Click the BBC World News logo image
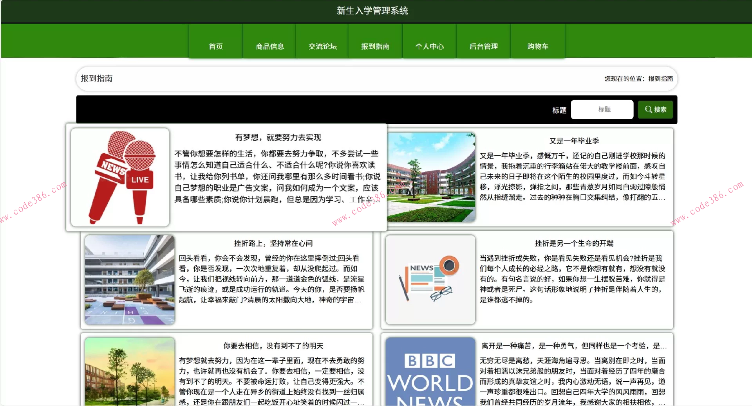The image size is (752, 406). [x=429, y=372]
